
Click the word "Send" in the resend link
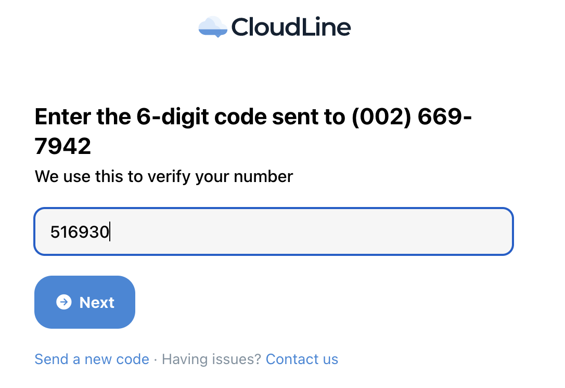(x=51, y=359)
